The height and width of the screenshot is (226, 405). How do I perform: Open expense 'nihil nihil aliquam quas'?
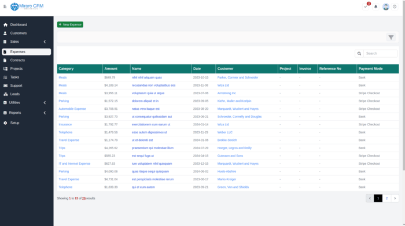click(147, 77)
